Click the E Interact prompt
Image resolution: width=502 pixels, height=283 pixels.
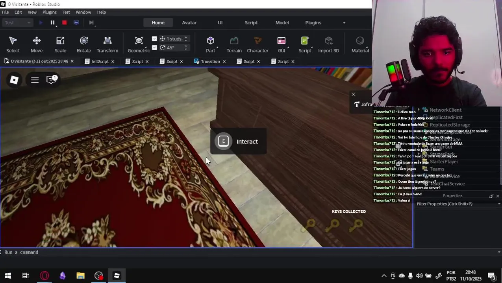click(x=238, y=141)
